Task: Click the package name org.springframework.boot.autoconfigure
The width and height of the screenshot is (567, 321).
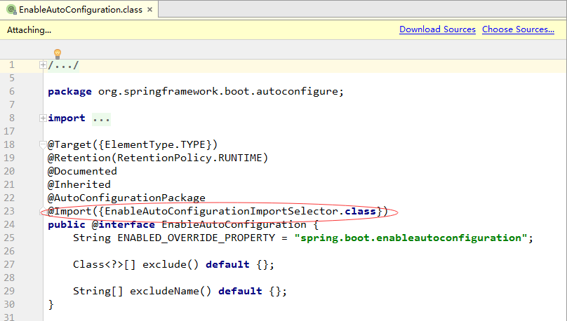Action: pos(218,91)
